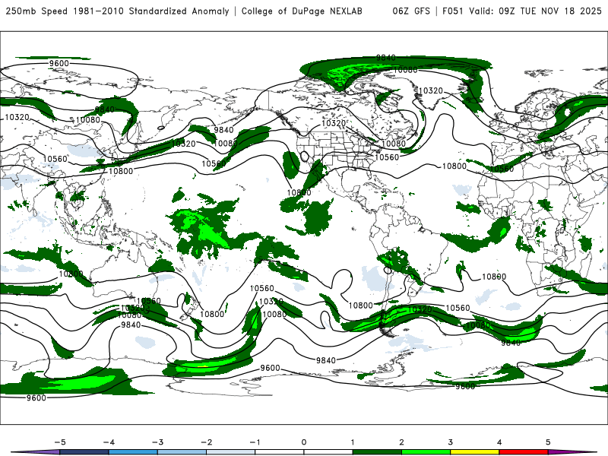This screenshot has width=608, height=456.
Task: Click the blue -4 to -3 legend swatch
Action: pyautogui.click(x=133, y=452)
